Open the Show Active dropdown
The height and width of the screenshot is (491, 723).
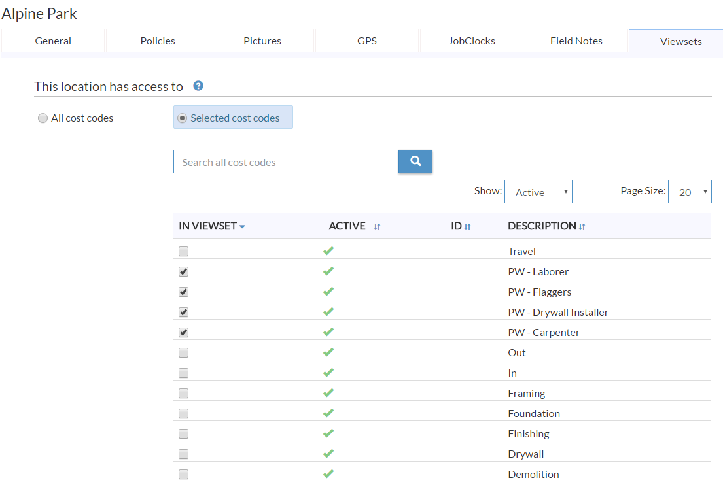538,192
